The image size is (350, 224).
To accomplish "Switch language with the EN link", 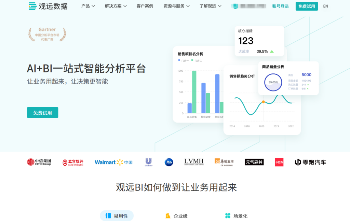I will [325, 6].
